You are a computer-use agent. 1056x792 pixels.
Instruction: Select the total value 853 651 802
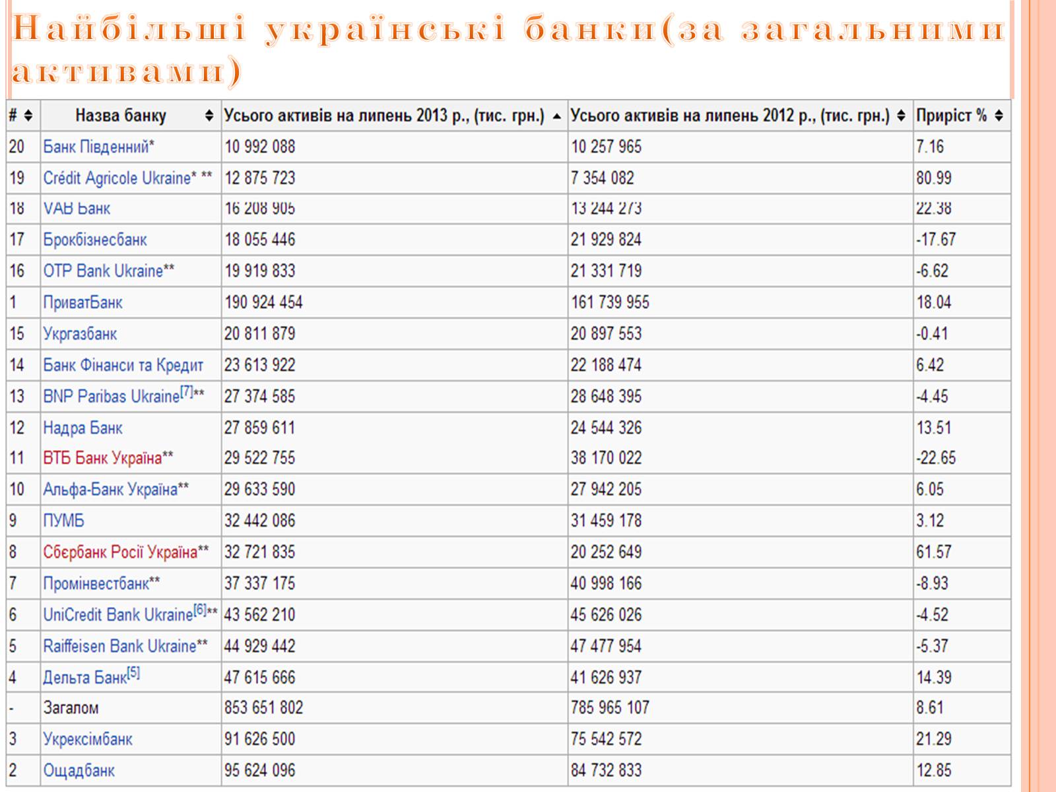tap(263, 708)
